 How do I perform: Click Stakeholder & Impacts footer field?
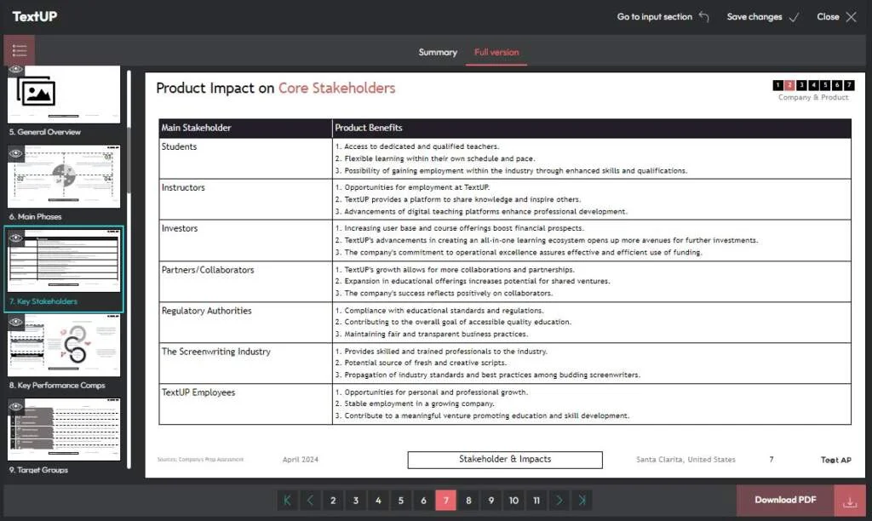tap(505, 460)
